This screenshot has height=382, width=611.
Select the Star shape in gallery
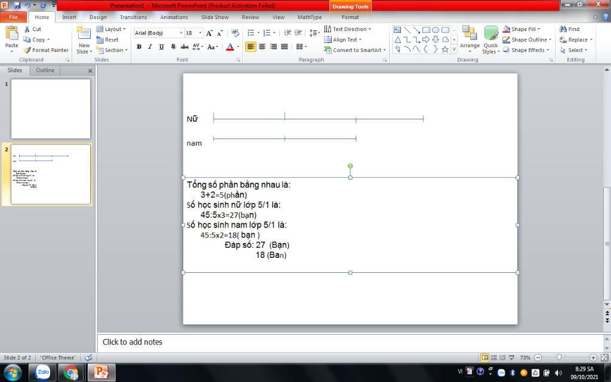click(445, 49)
